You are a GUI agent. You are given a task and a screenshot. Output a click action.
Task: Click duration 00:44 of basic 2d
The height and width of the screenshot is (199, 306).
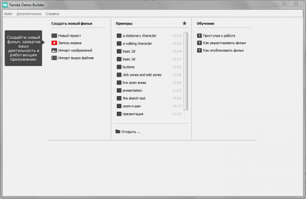click(177, 52)
